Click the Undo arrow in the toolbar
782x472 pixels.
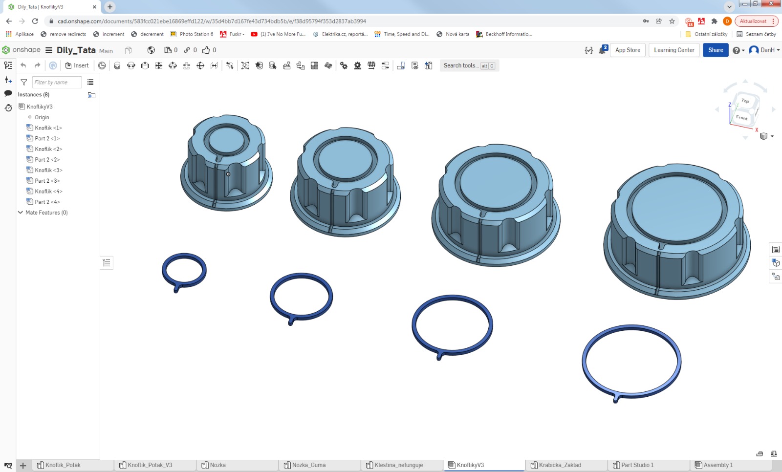click(23, 65)
